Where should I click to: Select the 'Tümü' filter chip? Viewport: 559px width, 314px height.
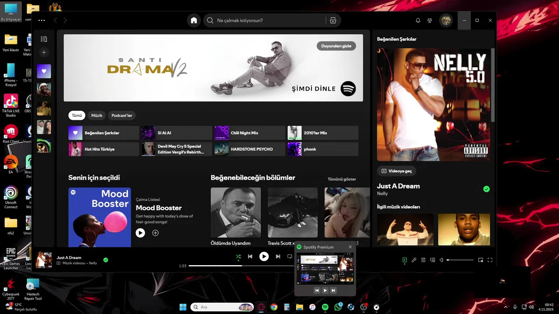tap(77, 116)
